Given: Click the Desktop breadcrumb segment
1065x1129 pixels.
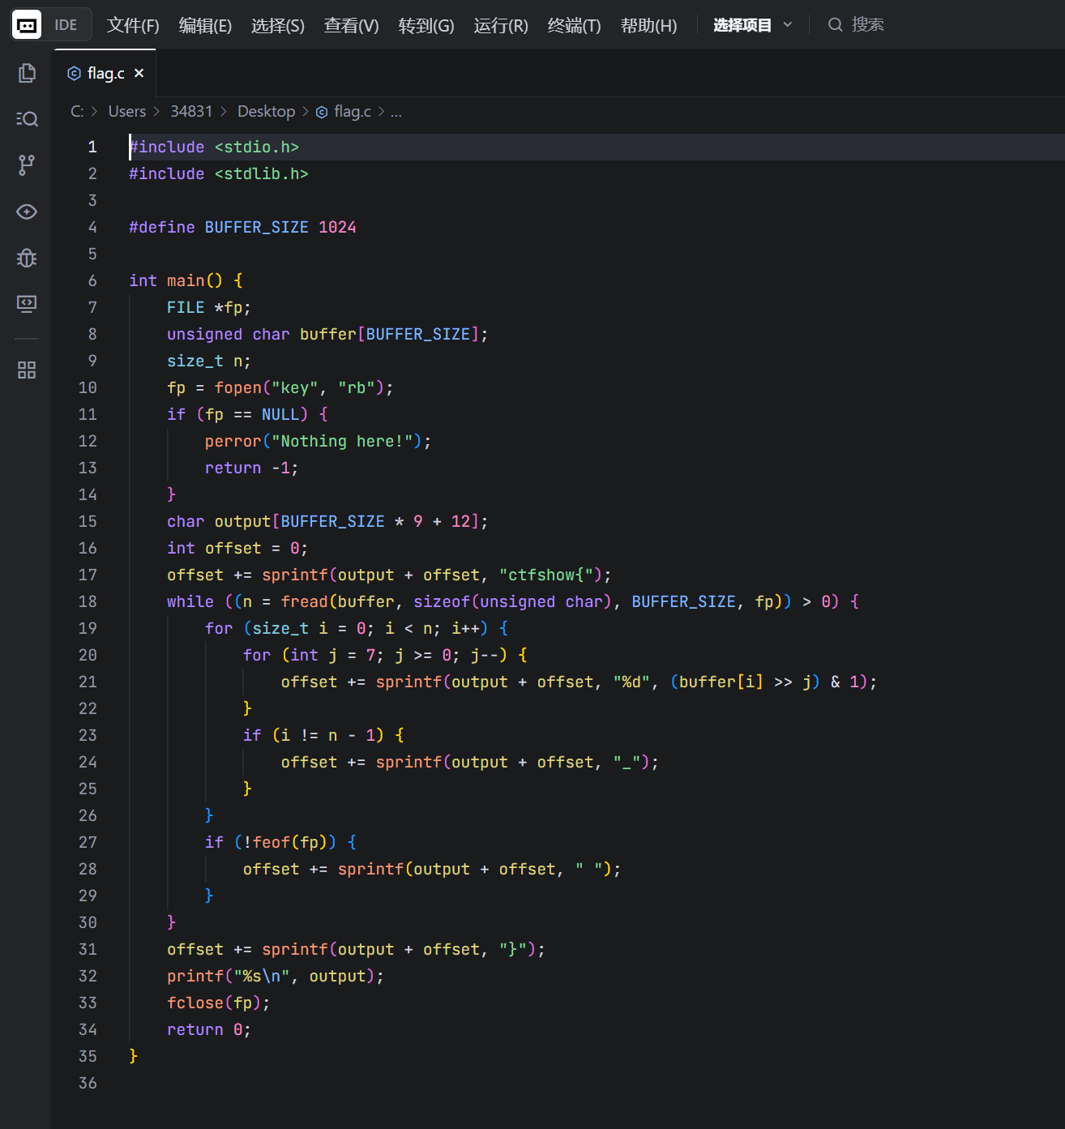Looking at the screenshot, I should tap(266, 111).
